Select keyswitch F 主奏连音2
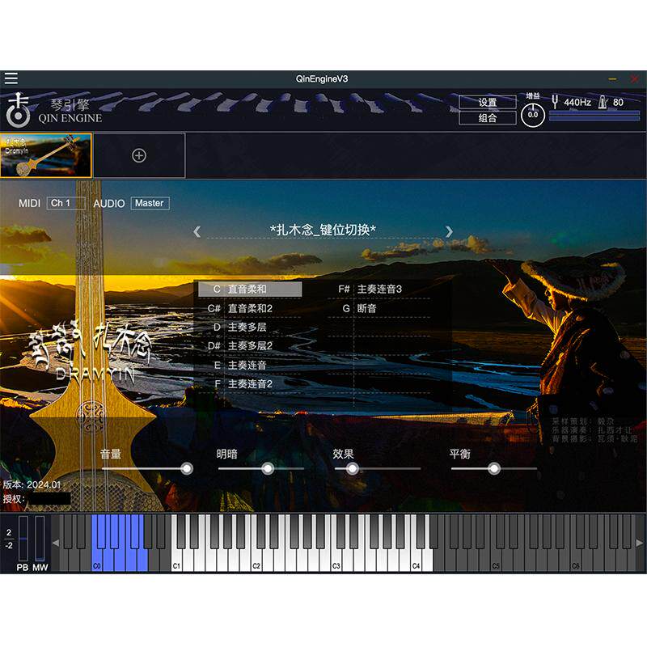The width and height of the screenshot is (647, 647). [x=250, y=384]
